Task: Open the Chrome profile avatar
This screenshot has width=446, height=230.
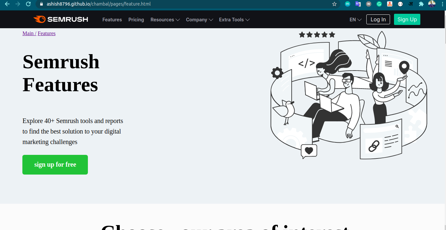Action: (x=432, y=4)
